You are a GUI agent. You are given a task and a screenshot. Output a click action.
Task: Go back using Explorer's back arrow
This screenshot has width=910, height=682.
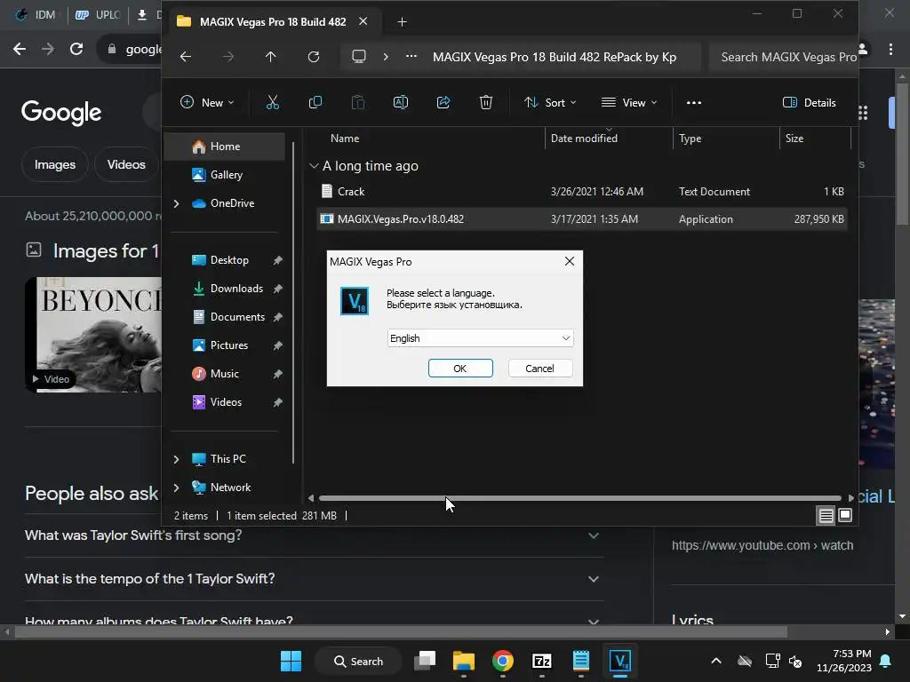pyautogui.click(x=186, y=57)
